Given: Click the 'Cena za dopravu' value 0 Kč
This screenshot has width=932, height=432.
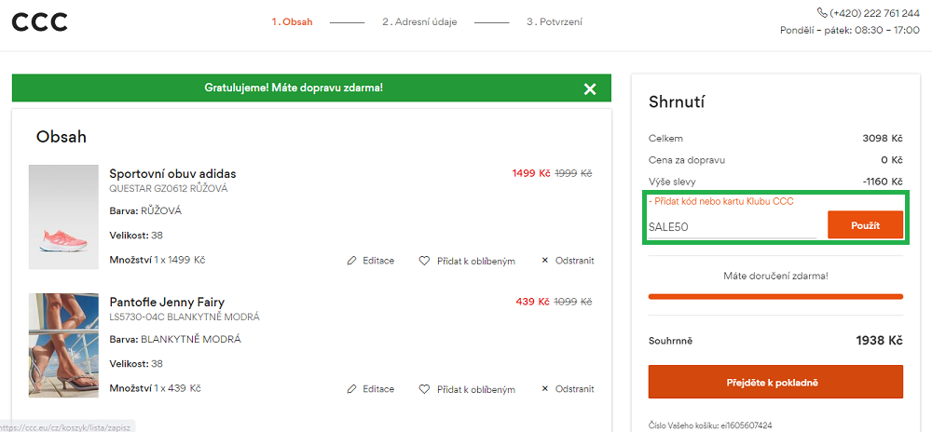Looking at the screenshot, I should [892, 159].
